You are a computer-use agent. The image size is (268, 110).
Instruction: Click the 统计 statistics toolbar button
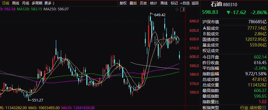[x=154, y=3]
